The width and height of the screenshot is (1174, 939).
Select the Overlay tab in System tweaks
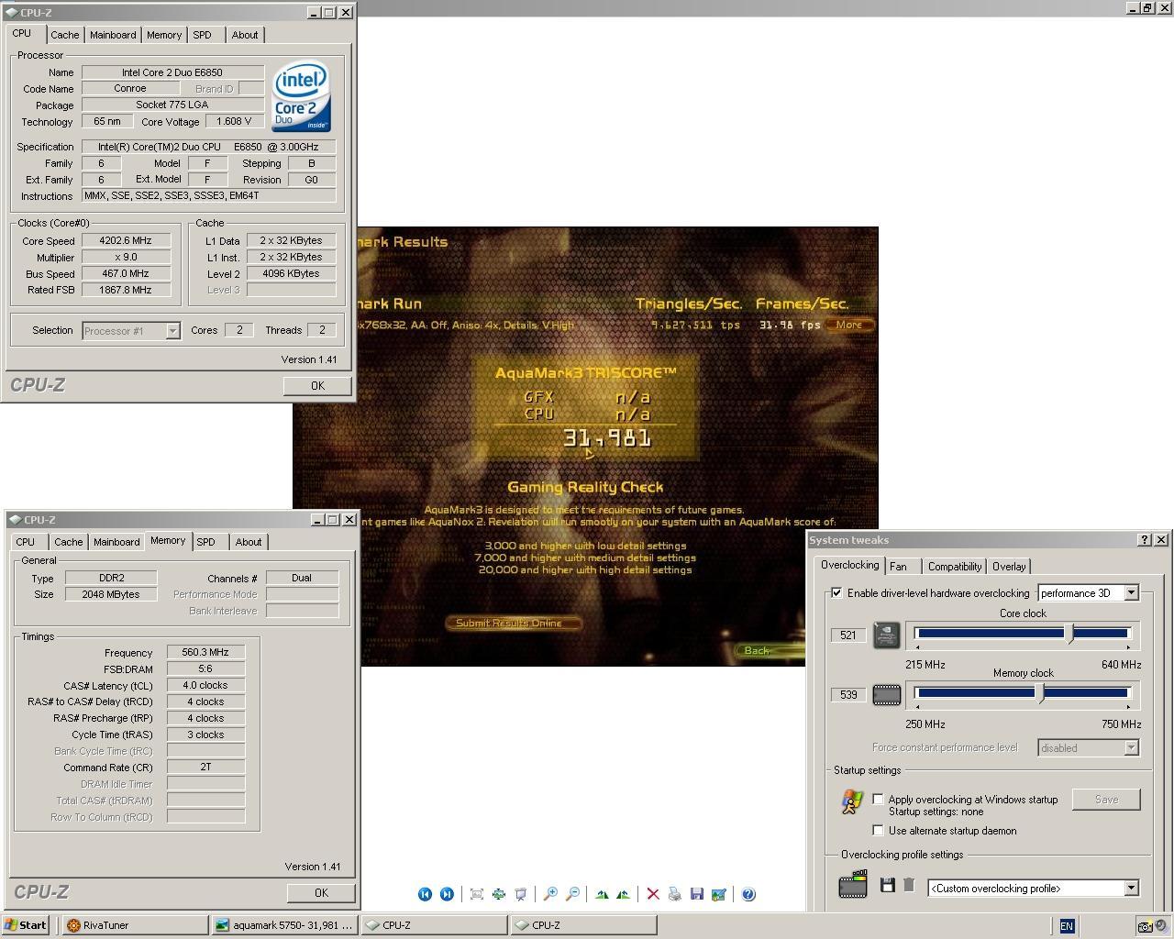pos(1009,567)
